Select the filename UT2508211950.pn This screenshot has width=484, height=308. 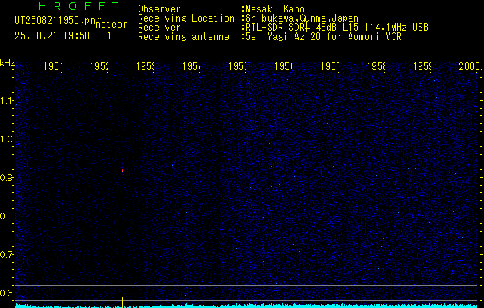pos(55,21)
